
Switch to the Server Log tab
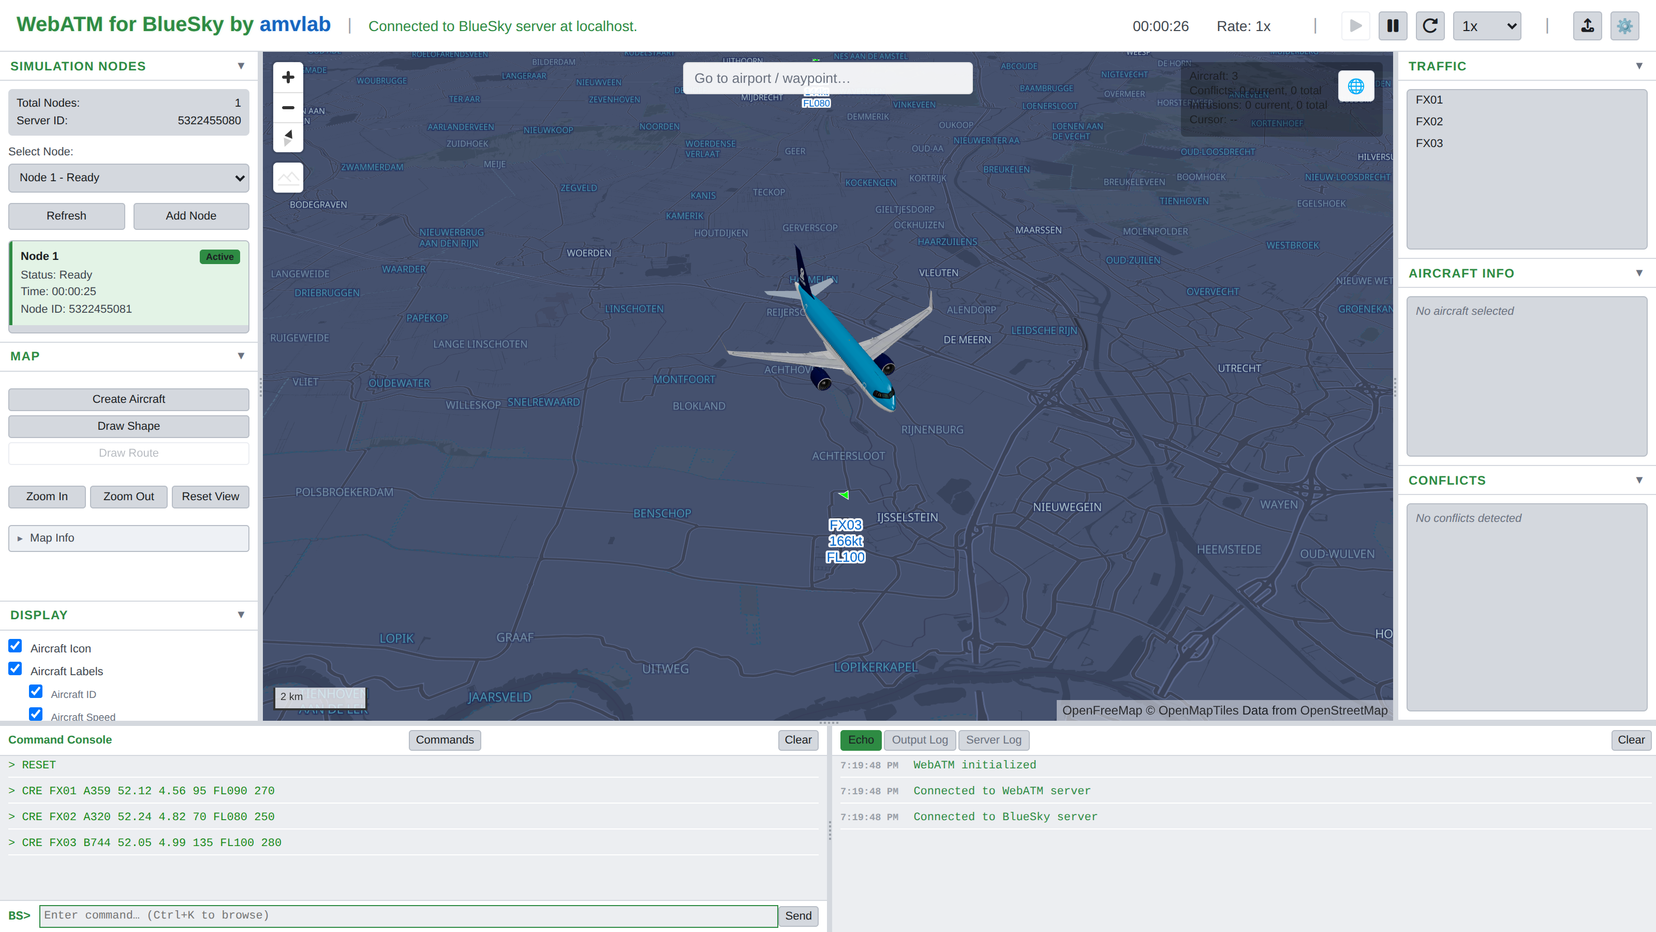[x=993, y=740]
